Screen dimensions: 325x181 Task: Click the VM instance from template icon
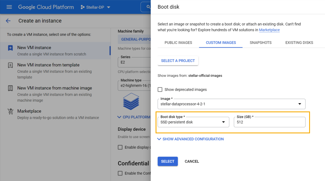coord(10,65)
